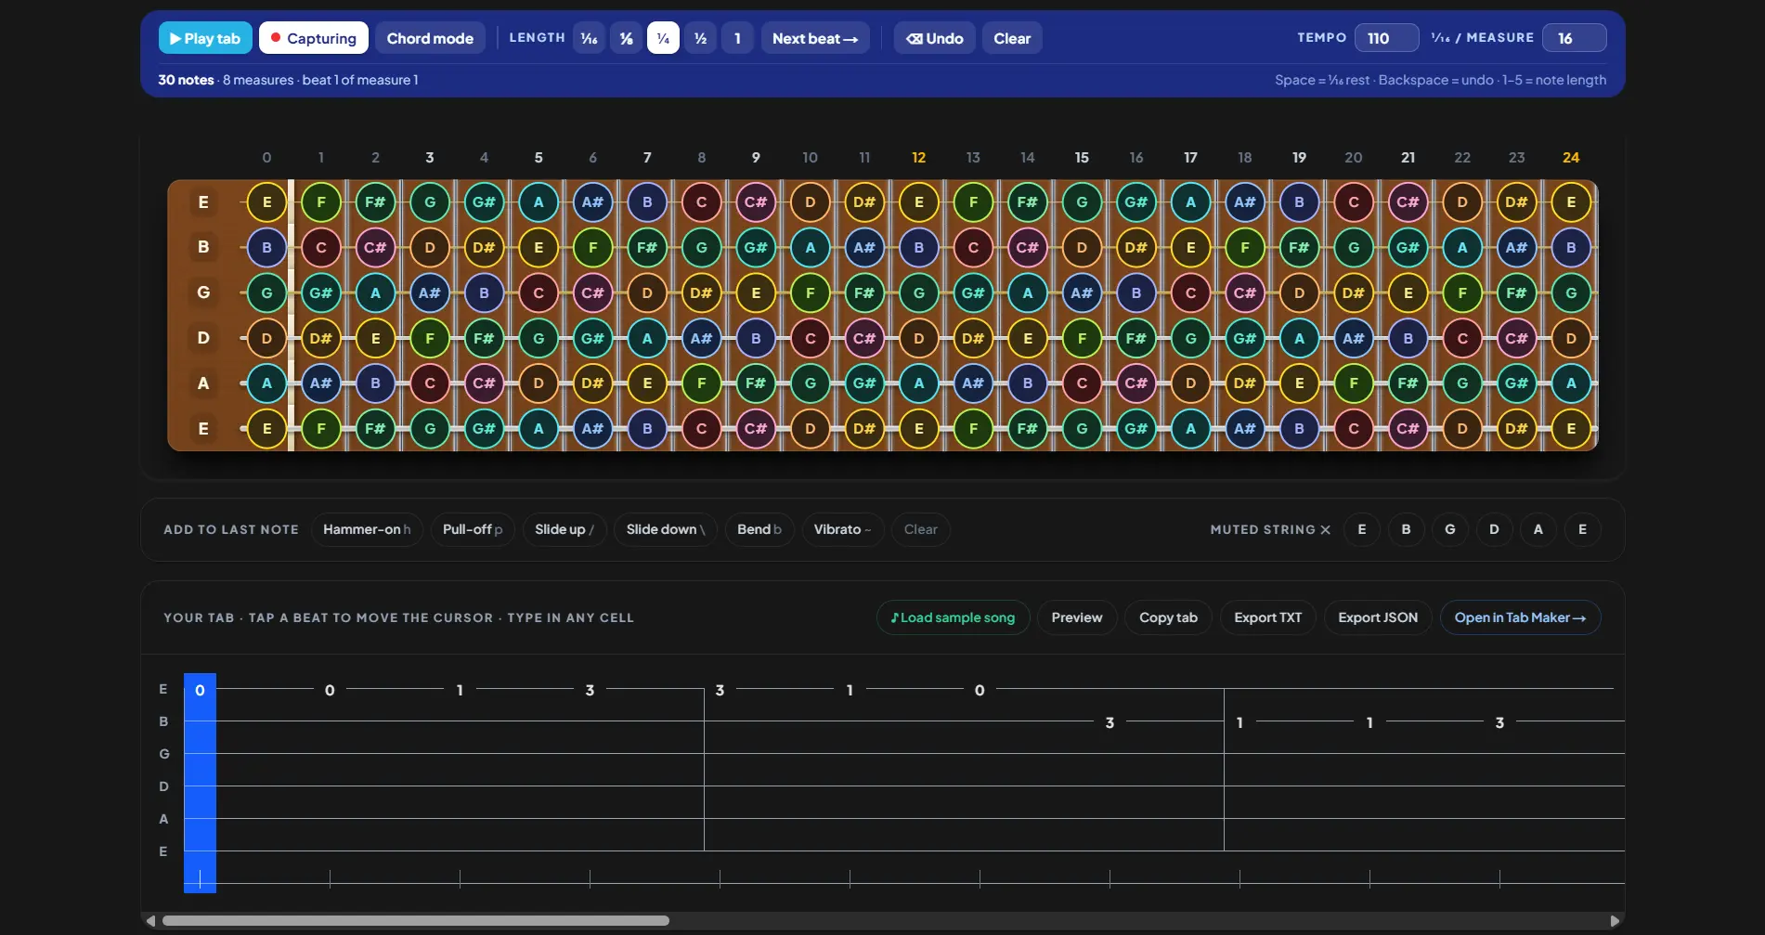
Task: Play D at fret 24 on D string
Action: [x=1571, y=338]
